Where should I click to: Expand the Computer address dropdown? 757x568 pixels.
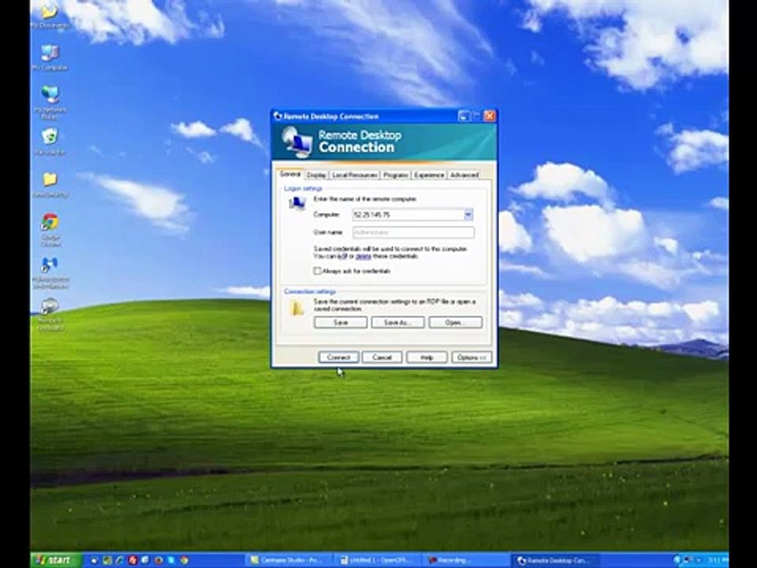point(468,215)
